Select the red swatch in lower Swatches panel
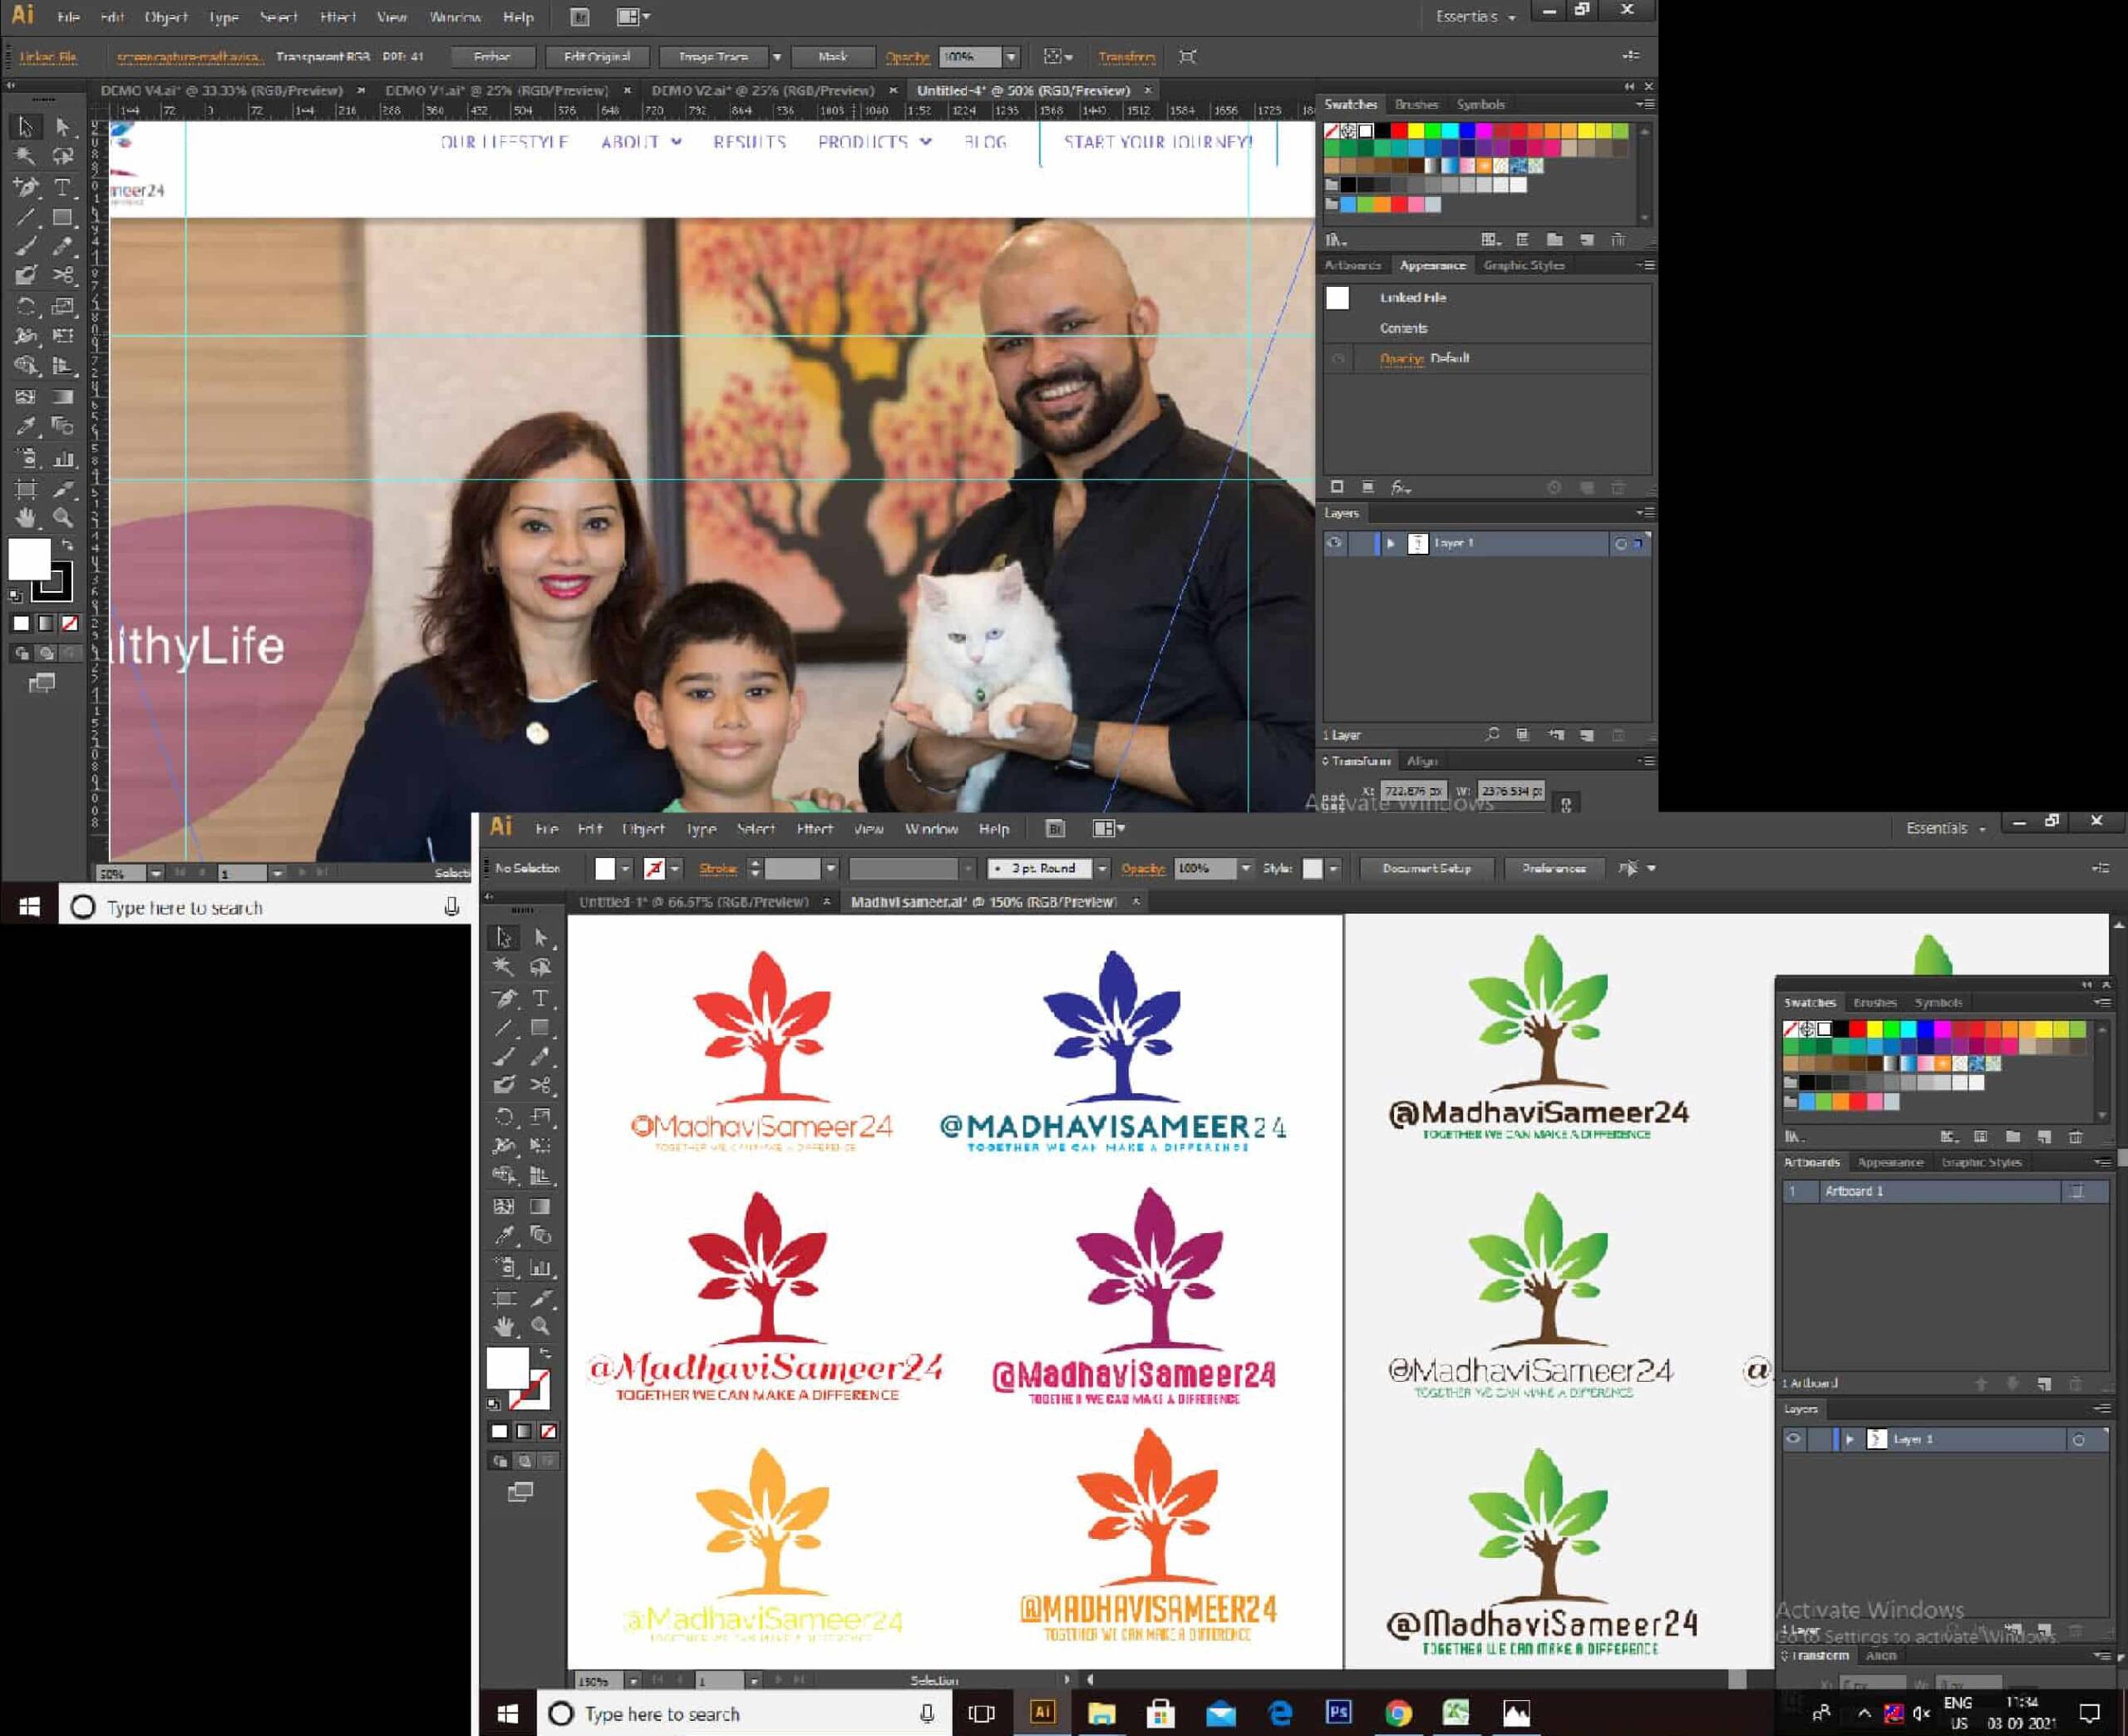The width and height of the screenshot is (2128, 1736). point(1856,1029)
